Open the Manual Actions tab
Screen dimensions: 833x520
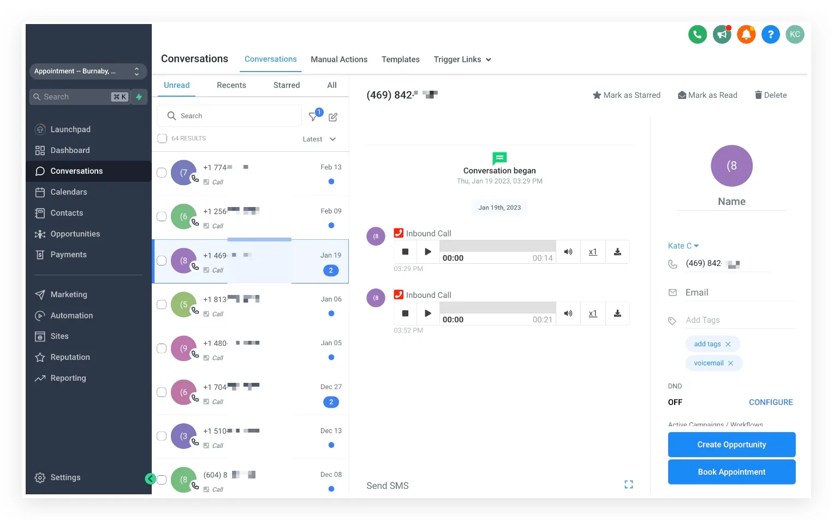click(x=339, y=60)
